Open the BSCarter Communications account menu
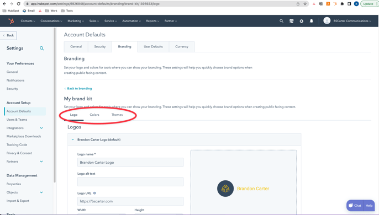Viewport: 379px width, 215px height. point(352,21)
